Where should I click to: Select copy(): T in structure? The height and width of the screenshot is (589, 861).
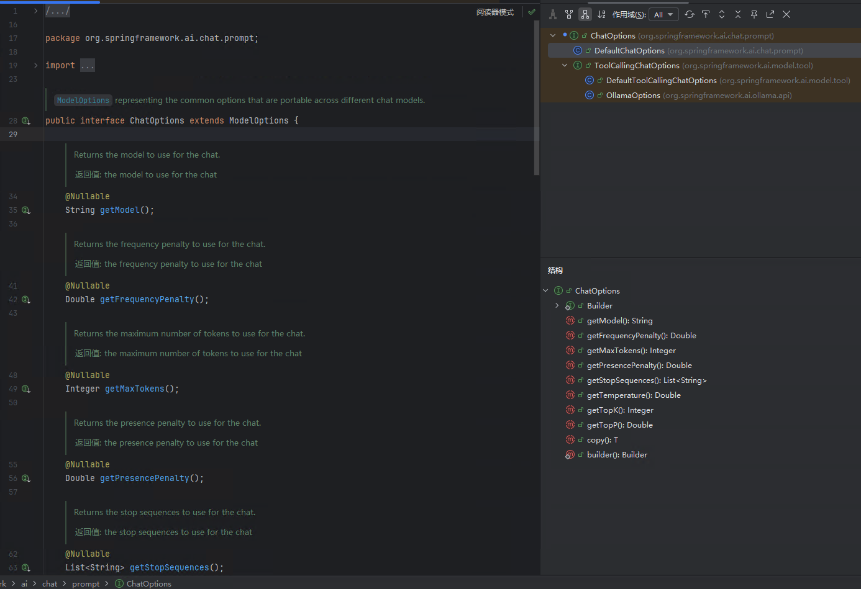pyautogui.click(x=602, y=439)
